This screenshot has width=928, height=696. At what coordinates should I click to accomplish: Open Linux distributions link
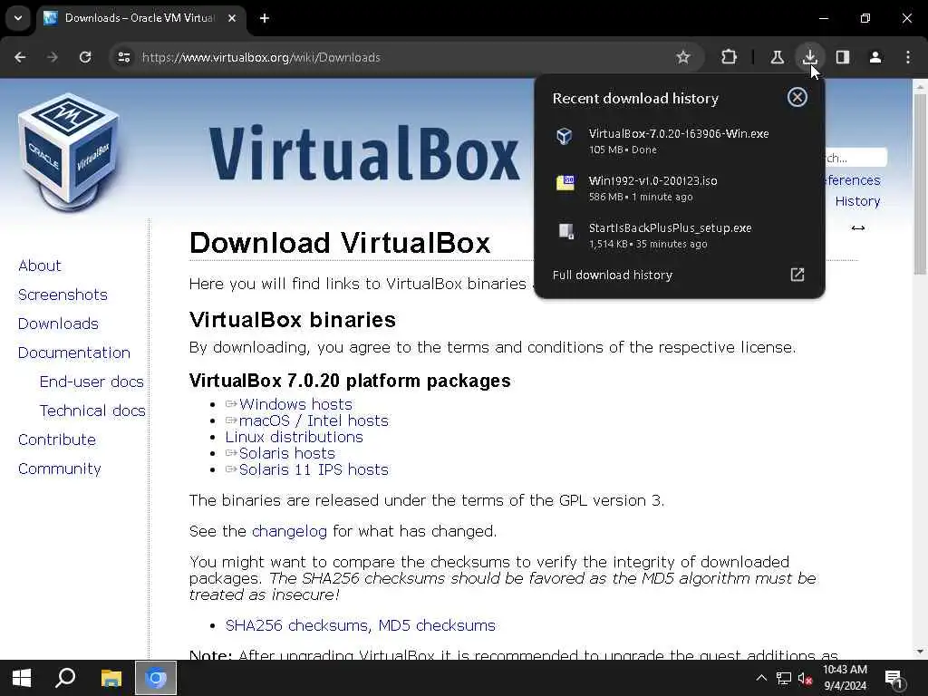[x=295, y=437]
